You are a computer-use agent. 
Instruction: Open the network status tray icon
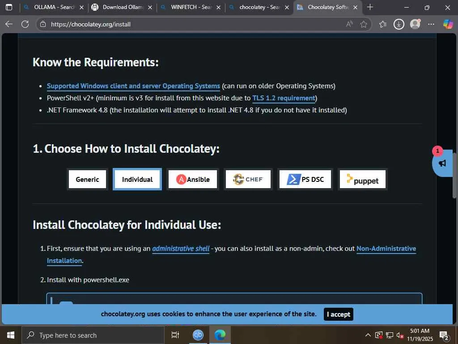pos(390,335)
